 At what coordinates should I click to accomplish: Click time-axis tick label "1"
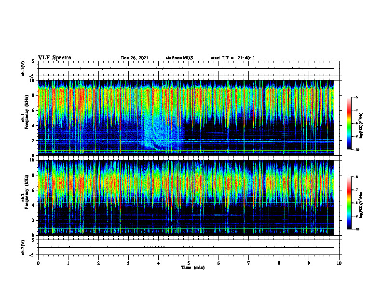[68, 263]
